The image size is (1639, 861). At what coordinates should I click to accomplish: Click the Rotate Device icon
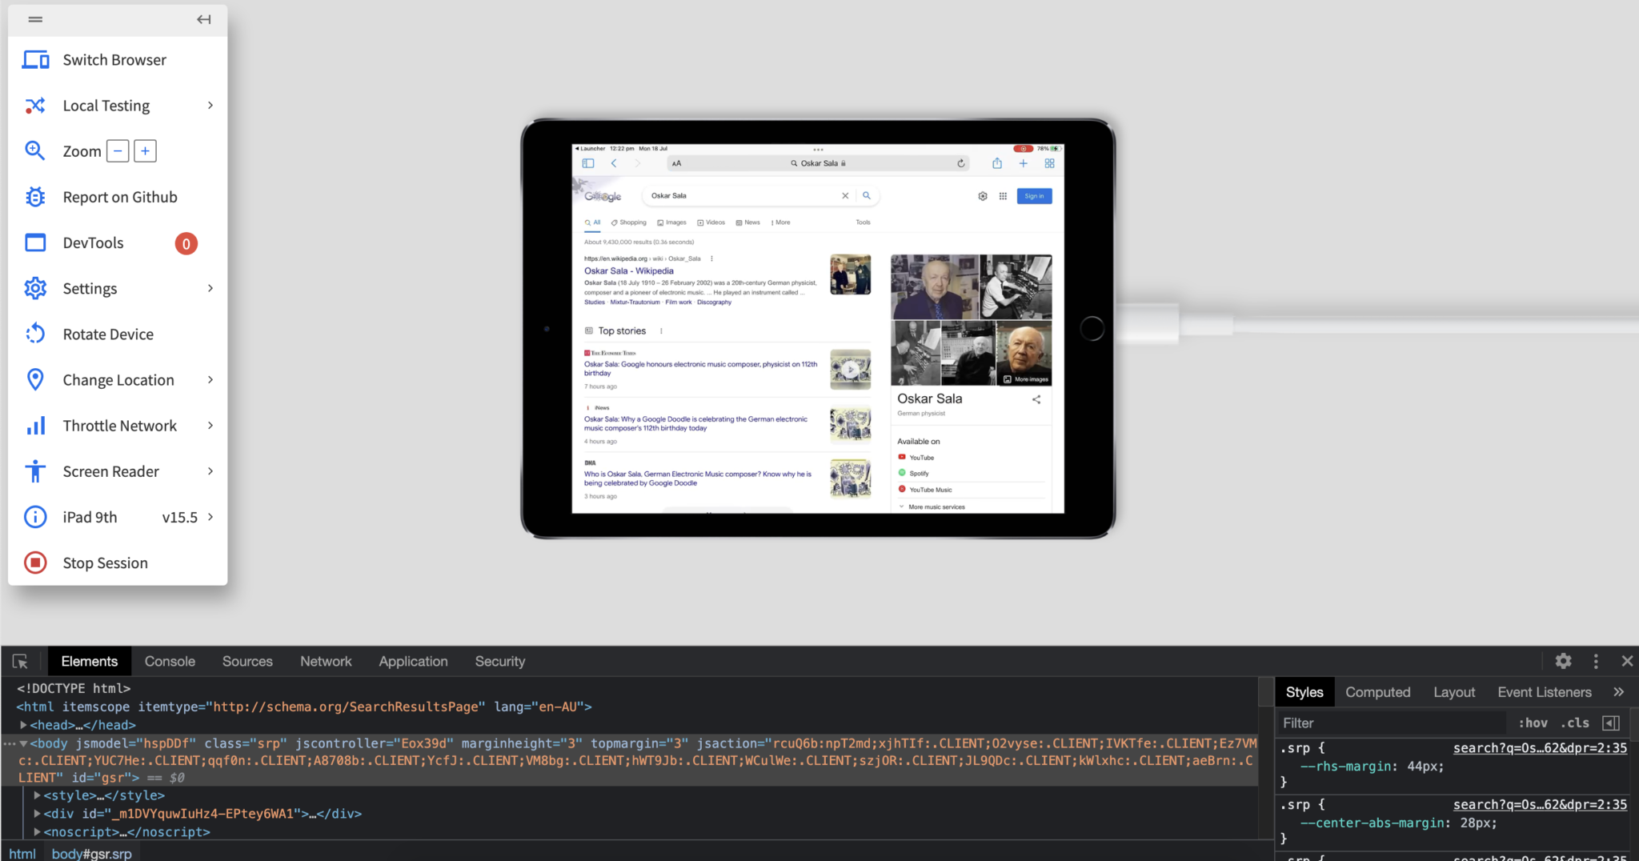(35, 334)
